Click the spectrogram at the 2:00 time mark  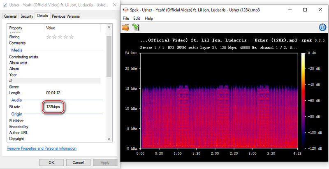(215, 101)
